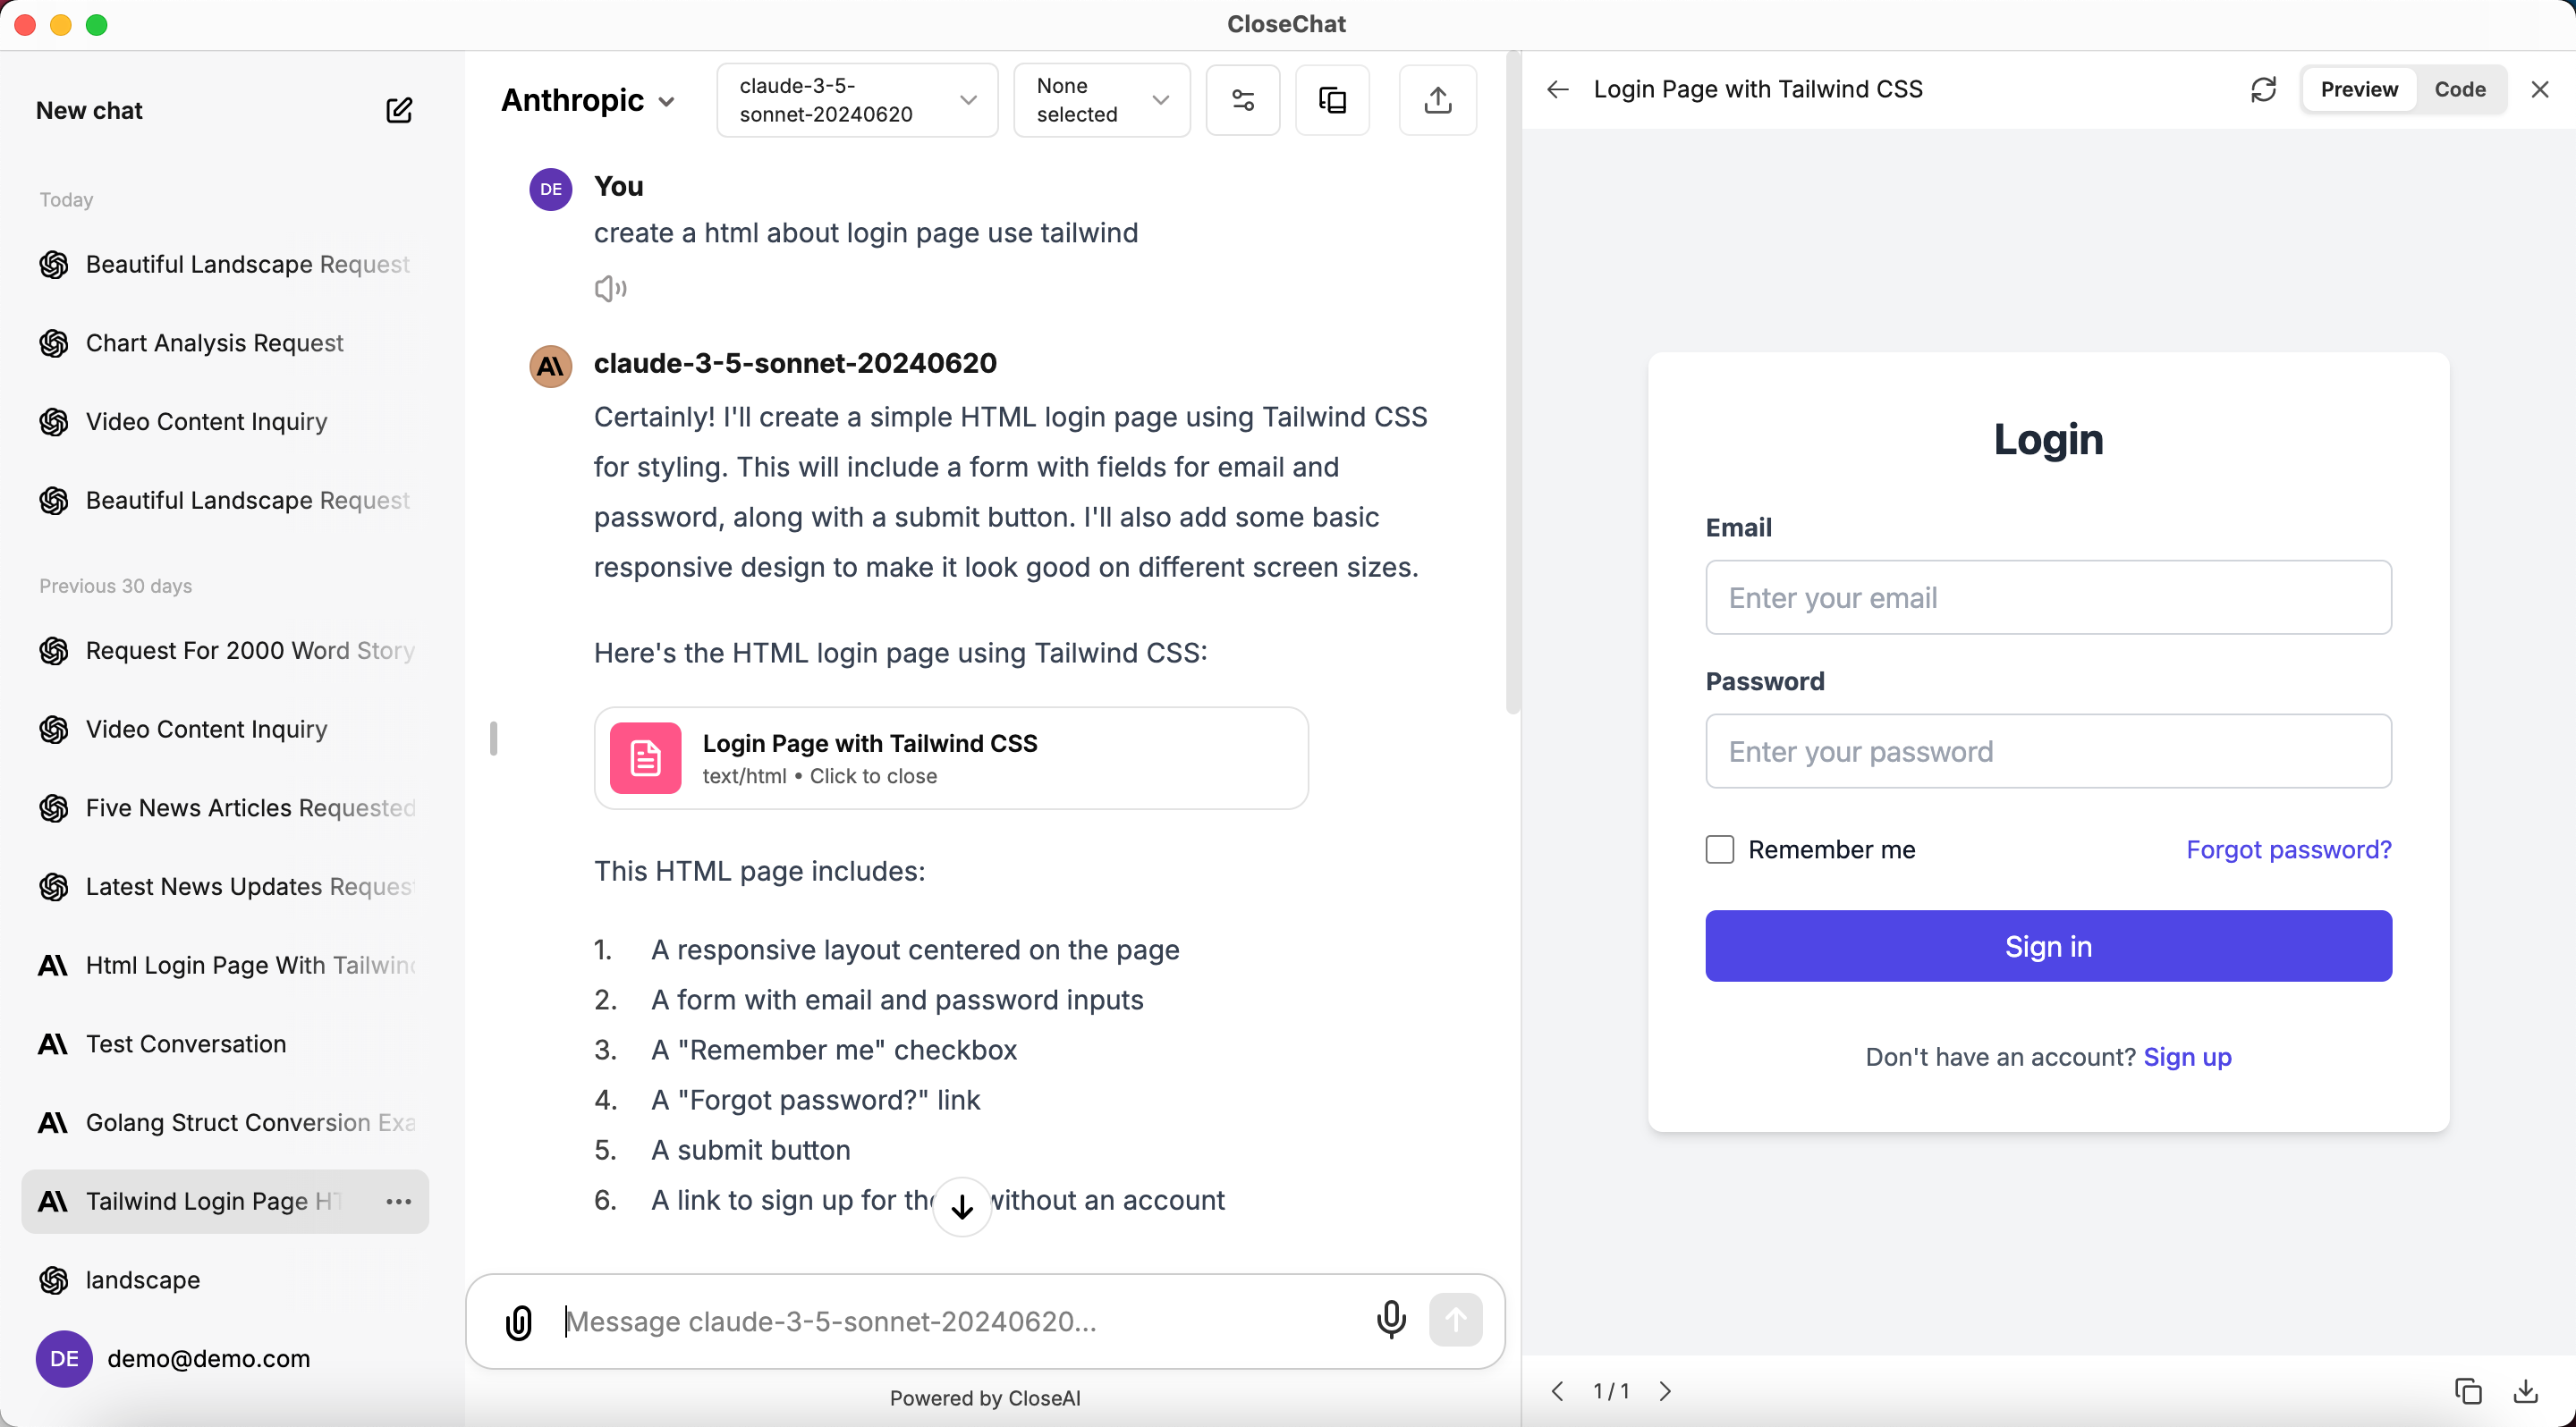Viewport: 2576px width, 1427px height.
Task: Click the Forgot password? link
Action: [x=2288, y=849]
